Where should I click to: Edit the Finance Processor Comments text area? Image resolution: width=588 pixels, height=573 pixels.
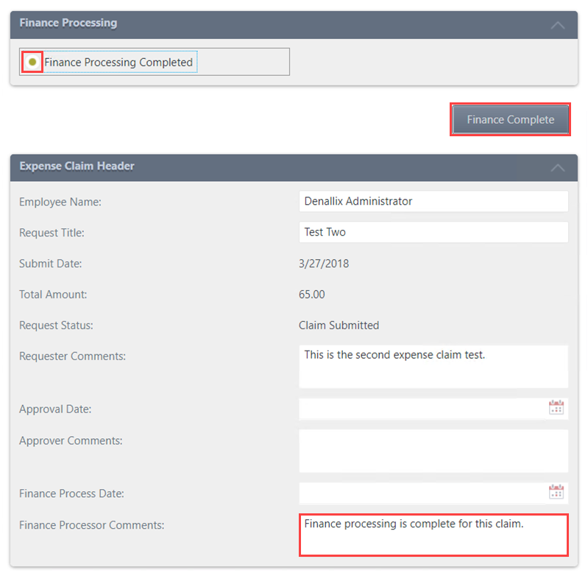tap(433, 535)
